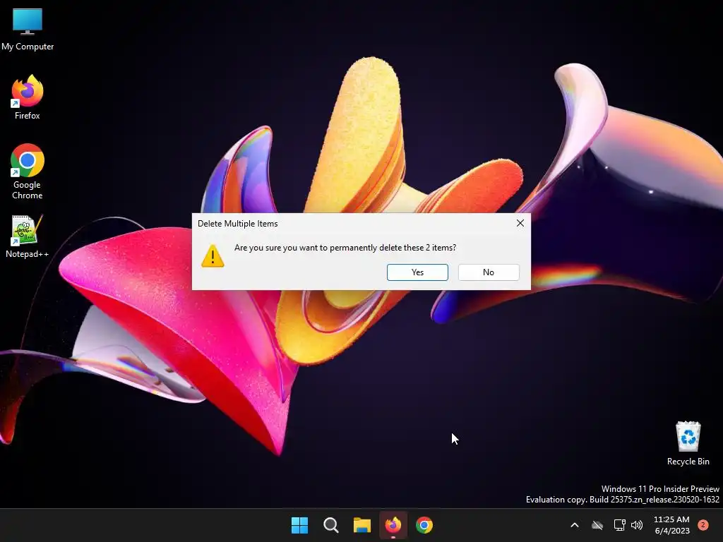Open the volume speaker tray icon

pos(637,525)
